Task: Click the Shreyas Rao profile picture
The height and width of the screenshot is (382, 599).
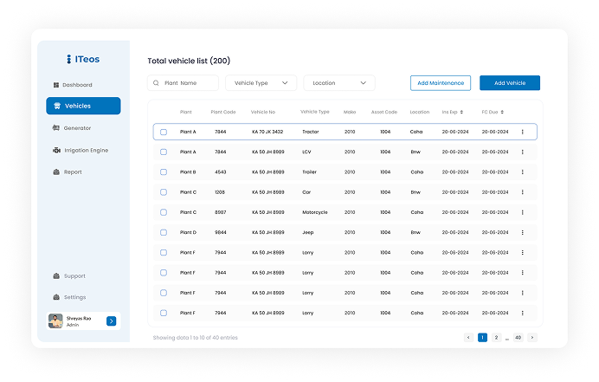Action: coord(55,321)
